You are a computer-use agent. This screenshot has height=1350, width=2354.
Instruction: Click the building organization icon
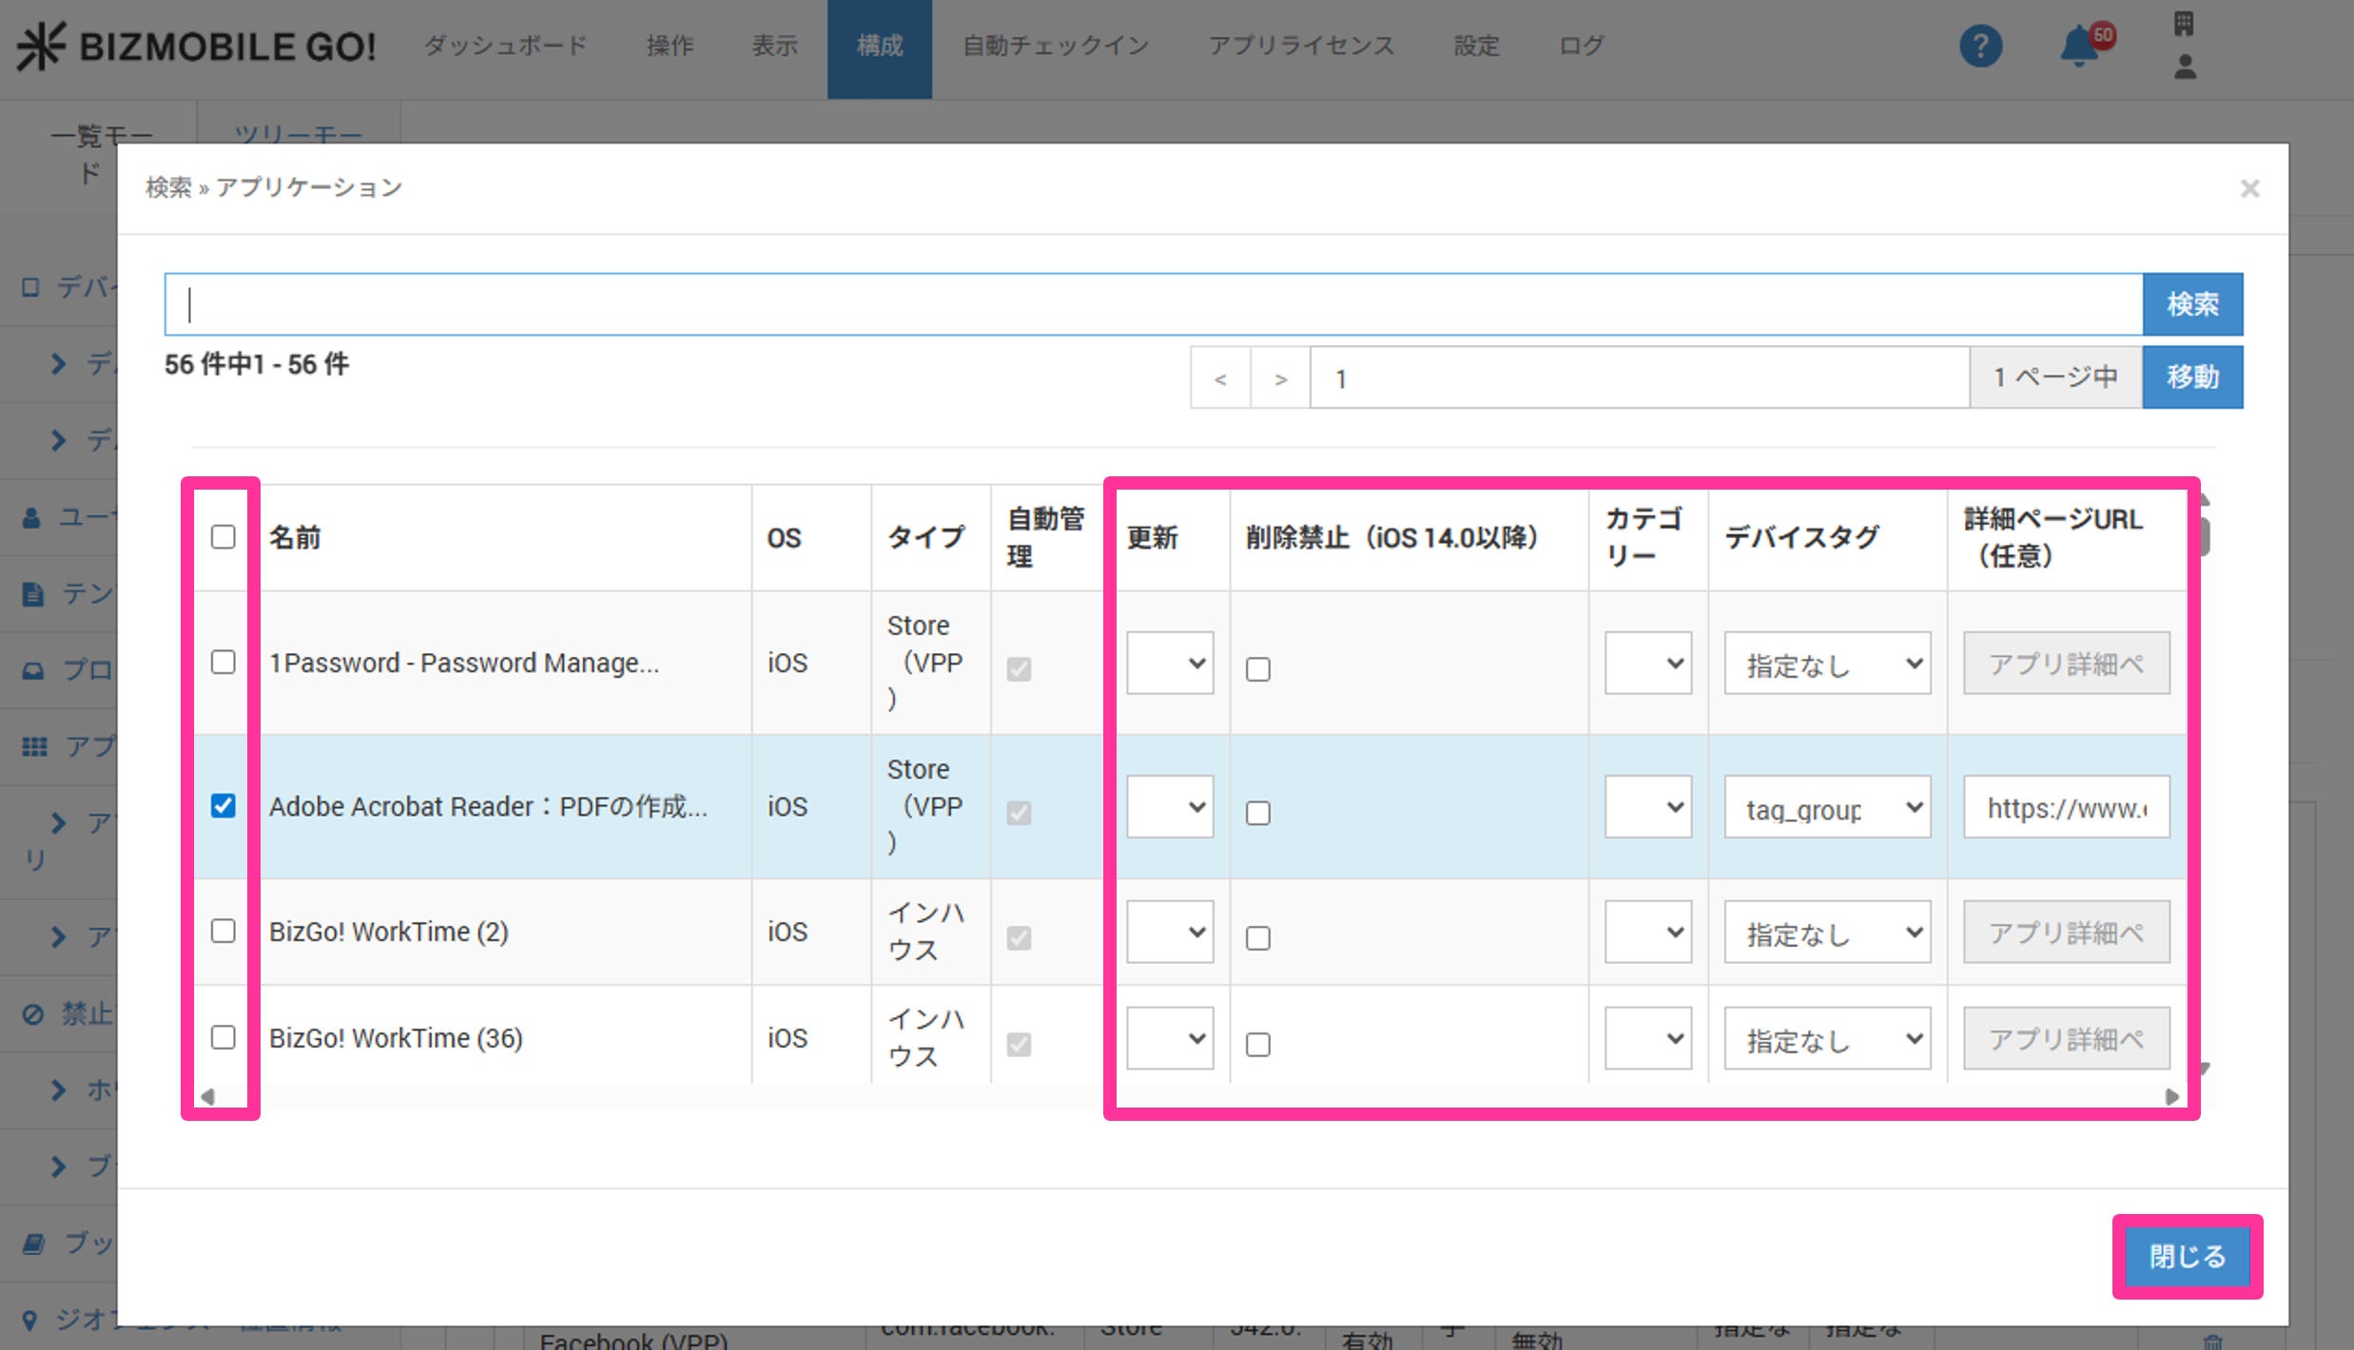click(x=2185, y=23)
